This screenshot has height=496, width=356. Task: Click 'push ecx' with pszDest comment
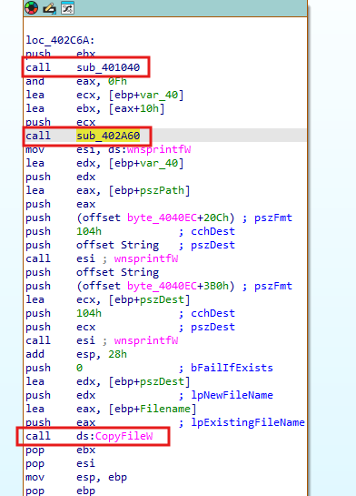click(x=131, y=327)
